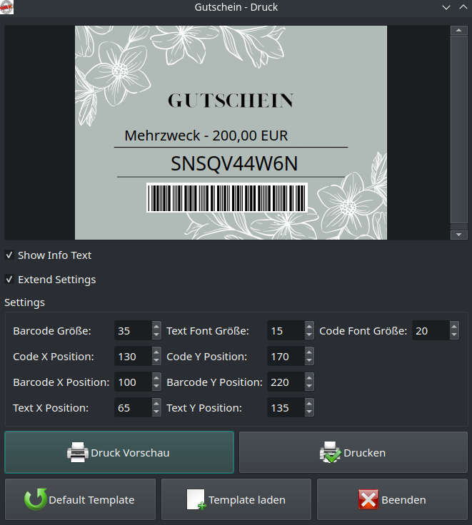
Task: Decrease the Barcode Y Position value
Action: pyautogui.click(x=309, y=387)
